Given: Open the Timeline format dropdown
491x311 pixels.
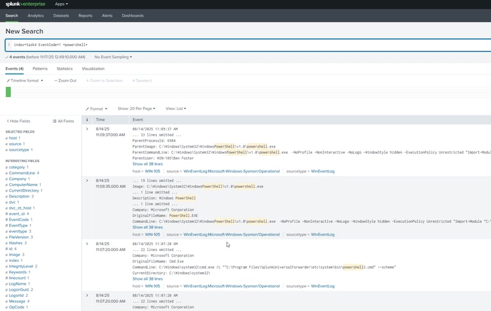Looking at the screenshot, I should tap(26, 80).
